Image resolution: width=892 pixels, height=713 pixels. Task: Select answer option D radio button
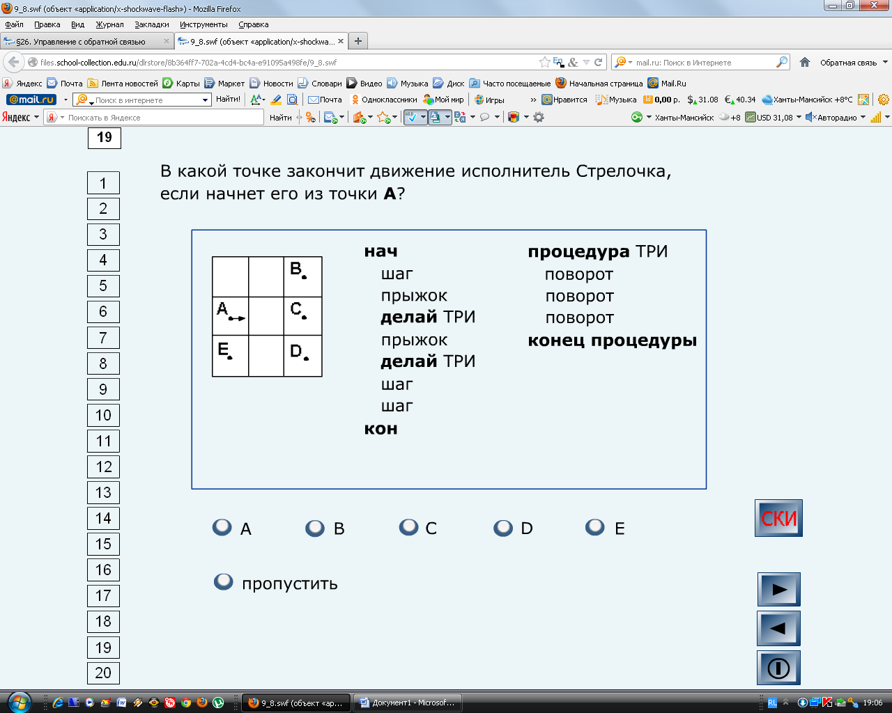[x=503, y=528]
